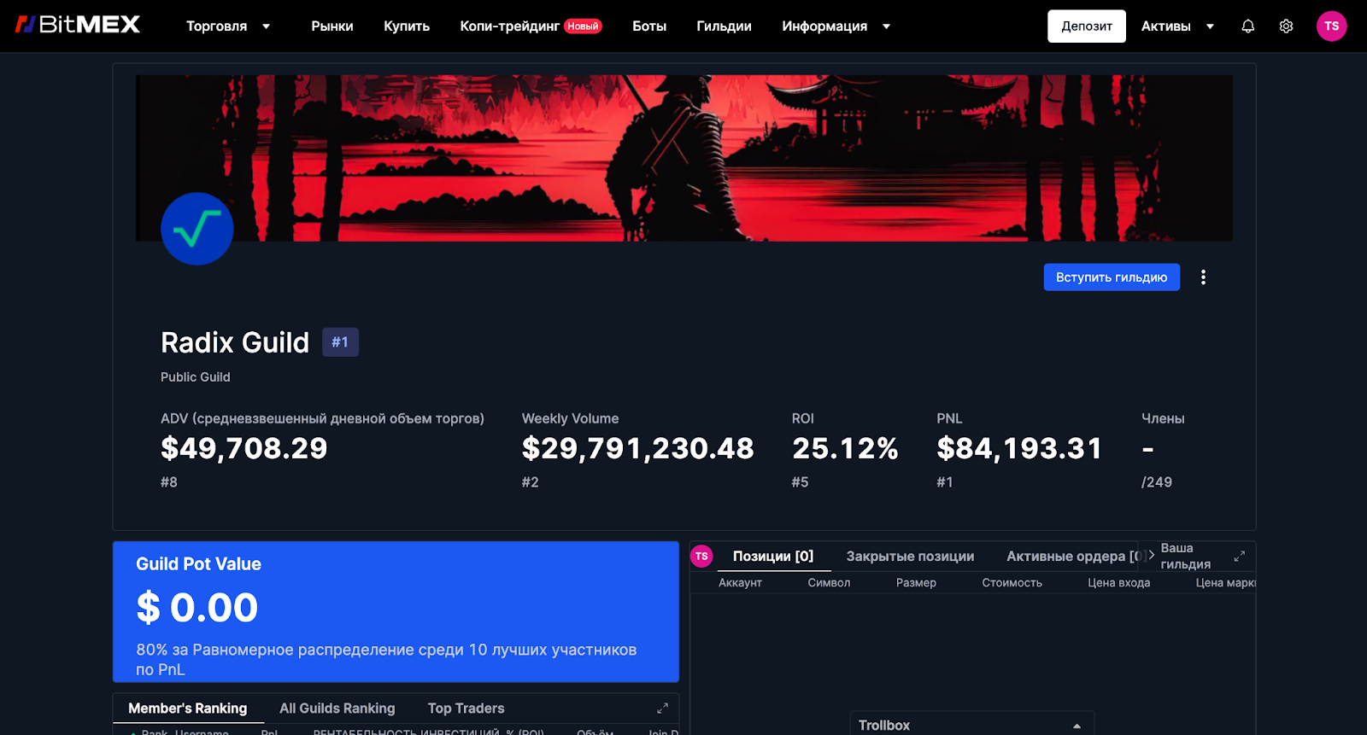1367x735 pixels.
Task: Click the #5 ROI rank text
Action: 800,482
